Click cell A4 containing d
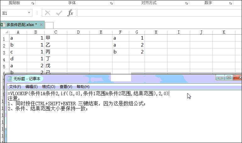This screenshot has width=242, height=143. 18,59
